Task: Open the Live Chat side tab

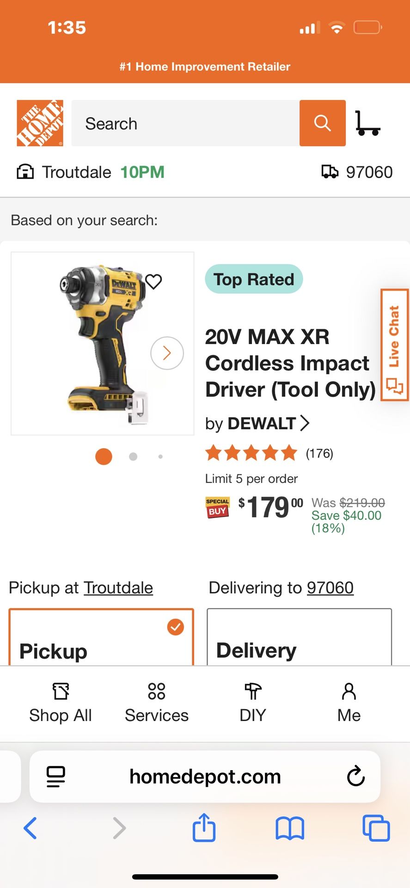Action: 394,345
